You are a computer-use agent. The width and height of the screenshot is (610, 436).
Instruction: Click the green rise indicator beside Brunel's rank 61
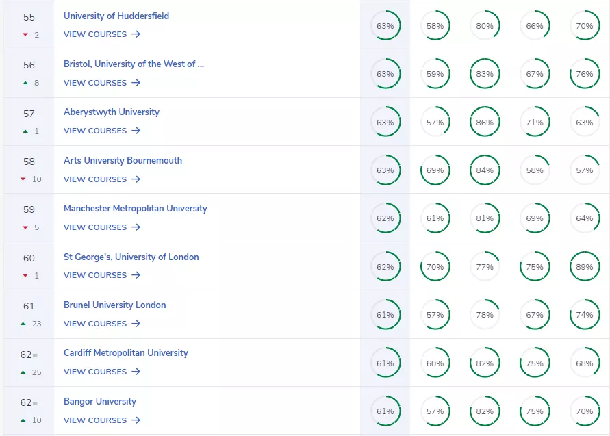click(23, 324)
